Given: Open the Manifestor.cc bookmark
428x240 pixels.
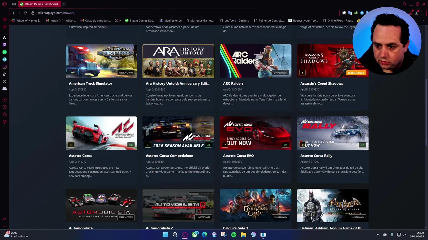Looking at the screenshot, I should point(171,20).
